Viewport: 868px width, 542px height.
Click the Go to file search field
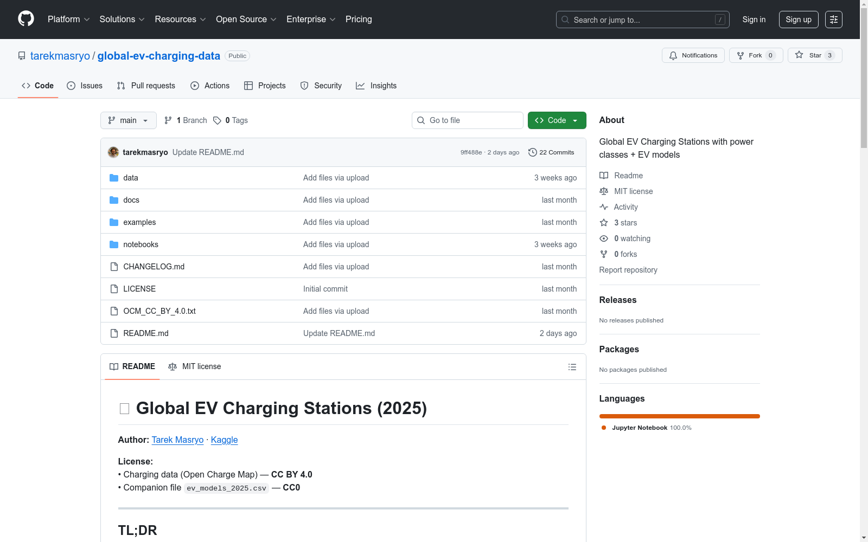click(467, 120)
